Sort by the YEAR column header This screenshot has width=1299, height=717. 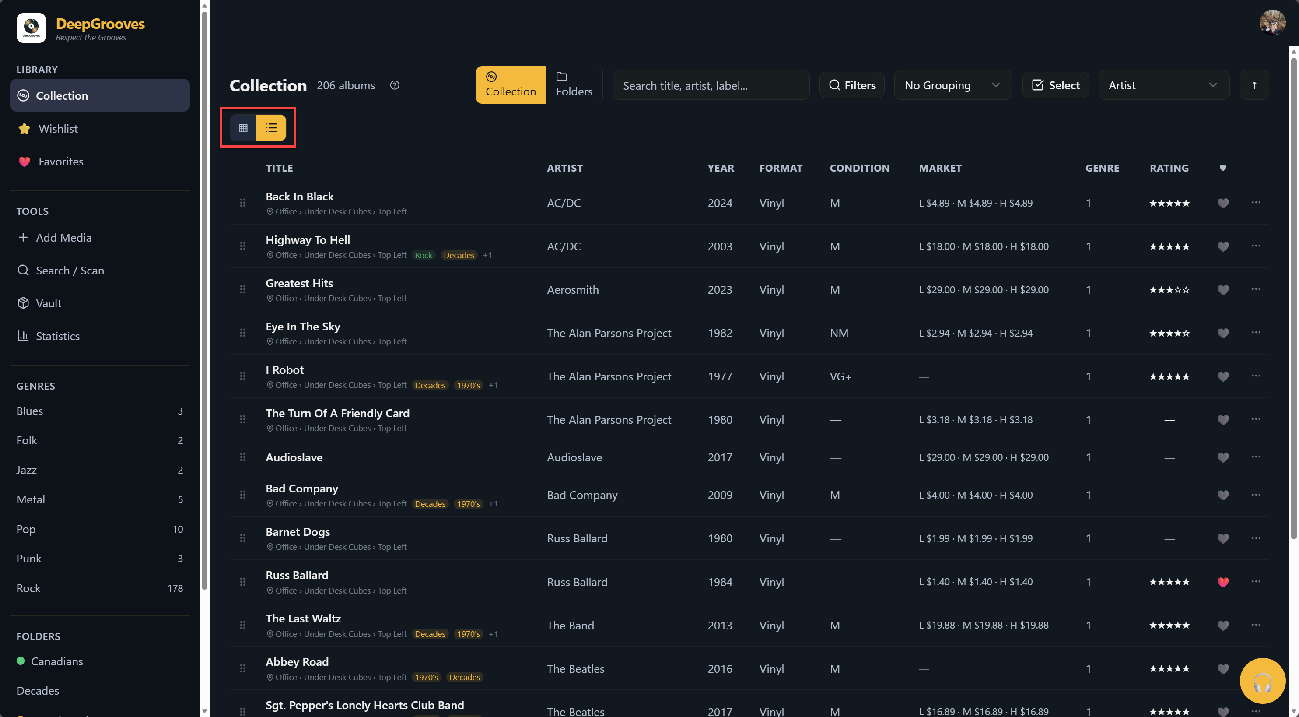click(721, 168)
